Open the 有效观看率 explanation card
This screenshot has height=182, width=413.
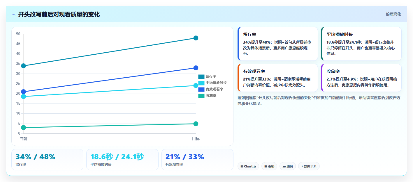tap(278, 78)
